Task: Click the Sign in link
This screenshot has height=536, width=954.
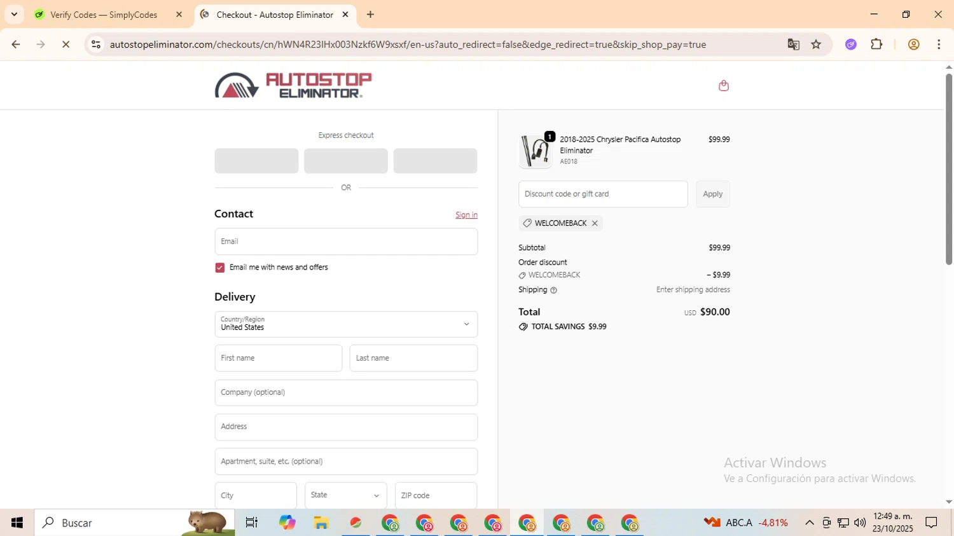Action: (x=466, y=215)
